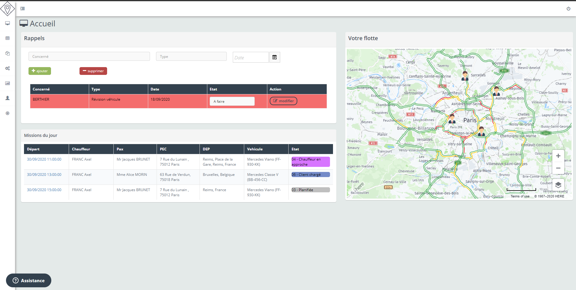This screenshot has width=576, height=290.
Task: Open the Accueil dashboard from the sidebar
Action: (x=7, y=23)
